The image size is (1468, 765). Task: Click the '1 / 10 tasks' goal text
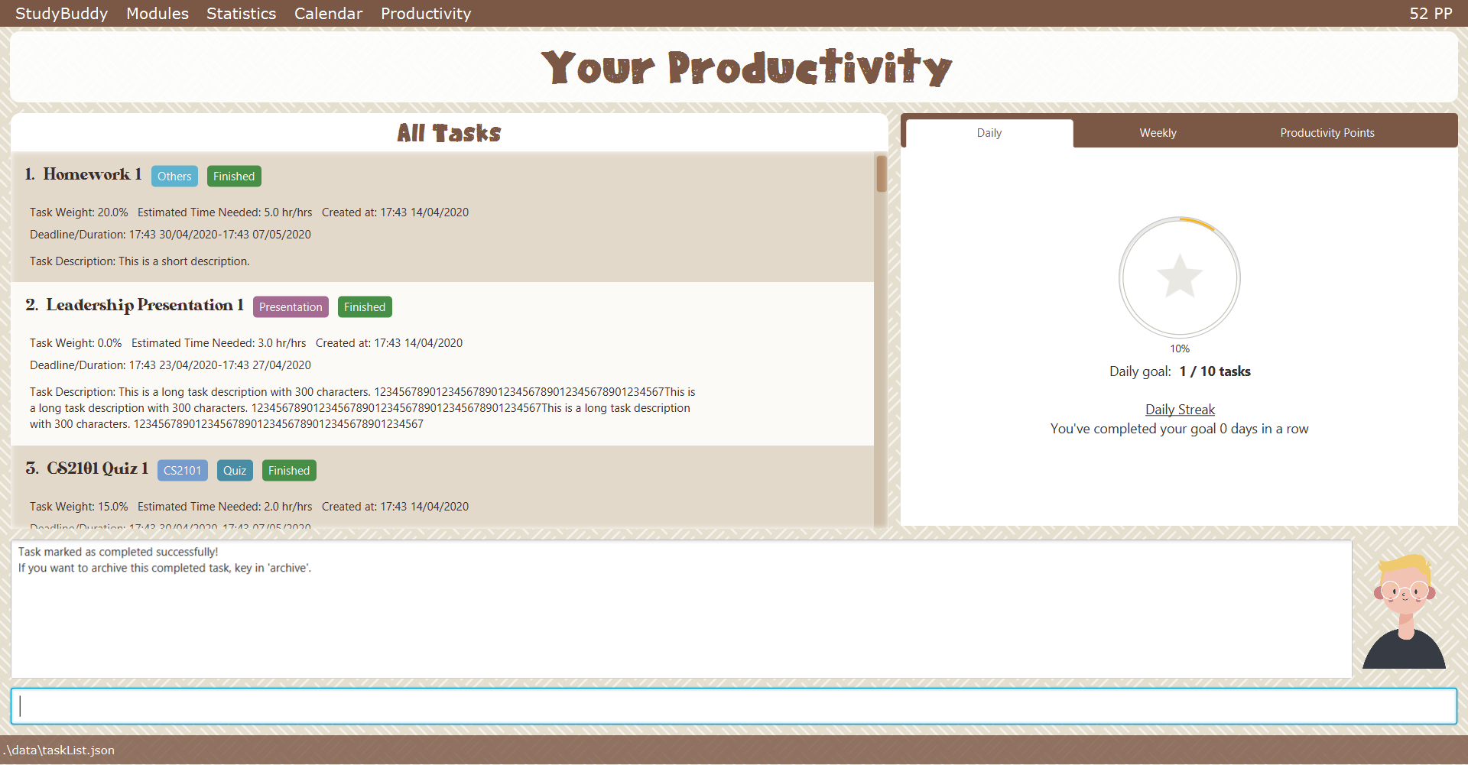(x=1215, y=371)
